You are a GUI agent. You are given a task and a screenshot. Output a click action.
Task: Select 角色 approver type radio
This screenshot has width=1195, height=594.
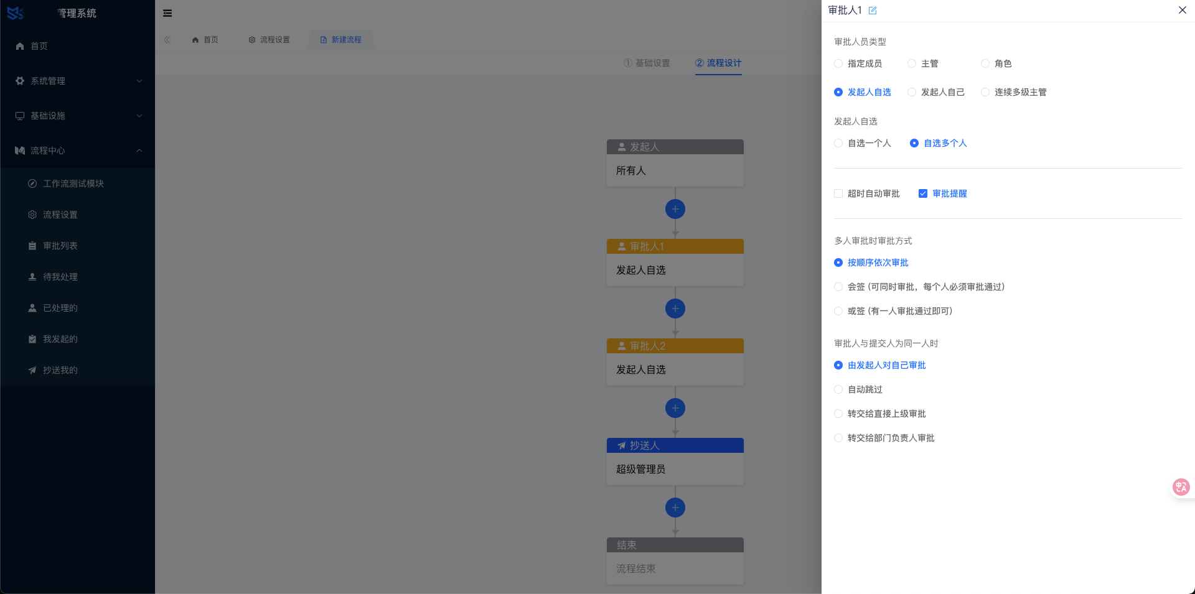(985, 63)
